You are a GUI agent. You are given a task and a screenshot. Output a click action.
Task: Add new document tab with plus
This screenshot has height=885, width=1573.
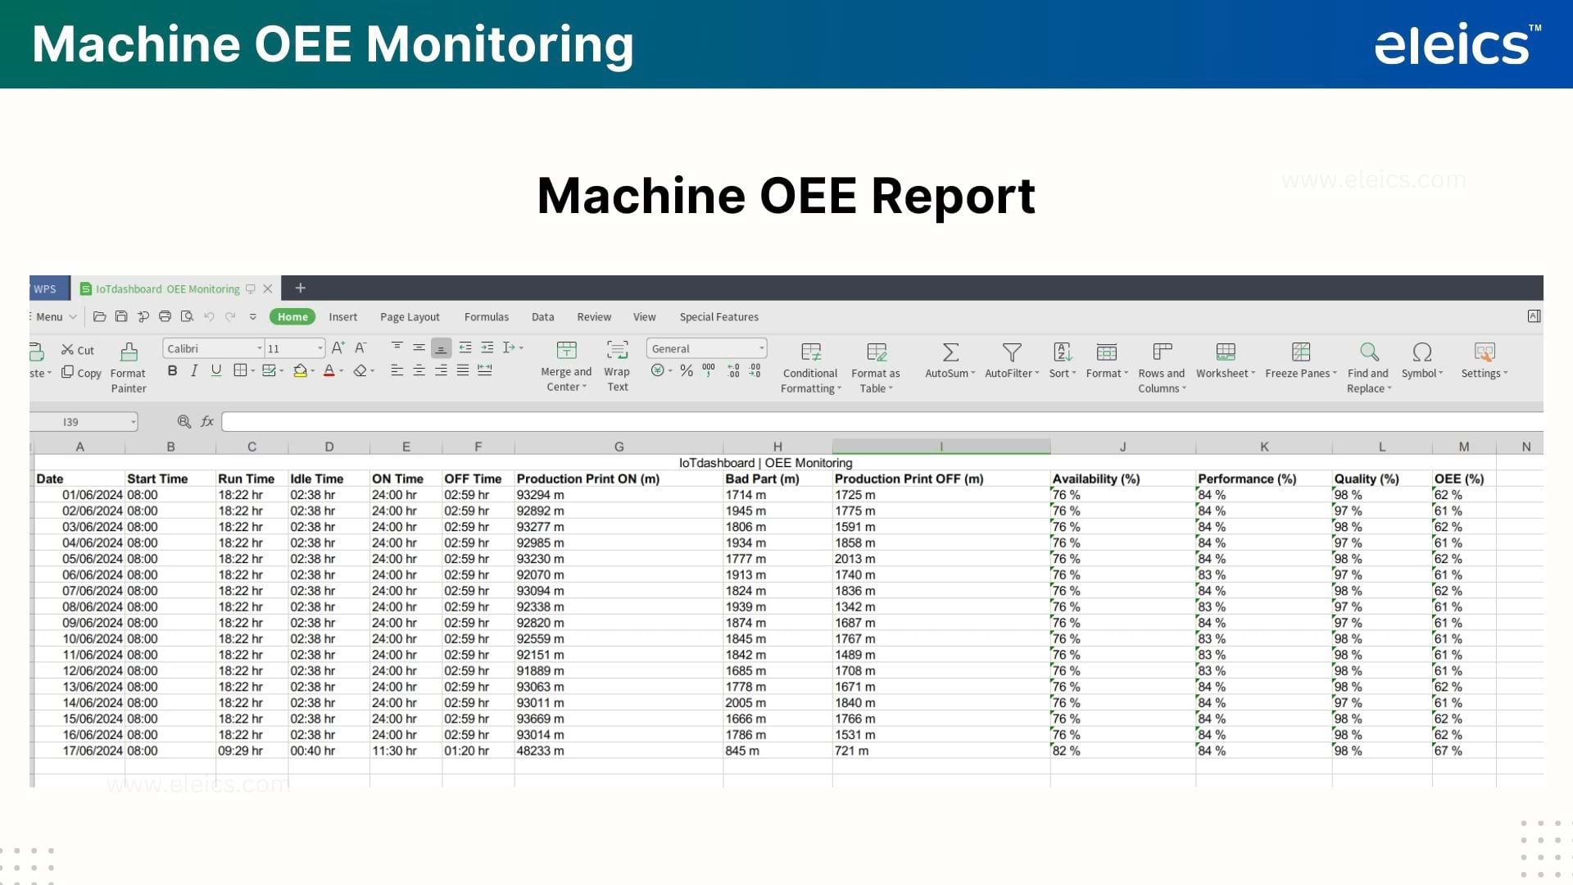pos(300,288)
